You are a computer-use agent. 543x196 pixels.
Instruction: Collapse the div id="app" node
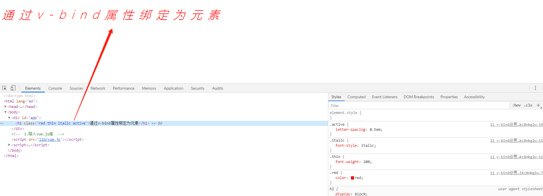(x=9, y=118)
